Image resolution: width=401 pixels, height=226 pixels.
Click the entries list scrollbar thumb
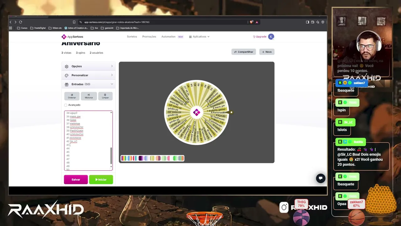111,156
